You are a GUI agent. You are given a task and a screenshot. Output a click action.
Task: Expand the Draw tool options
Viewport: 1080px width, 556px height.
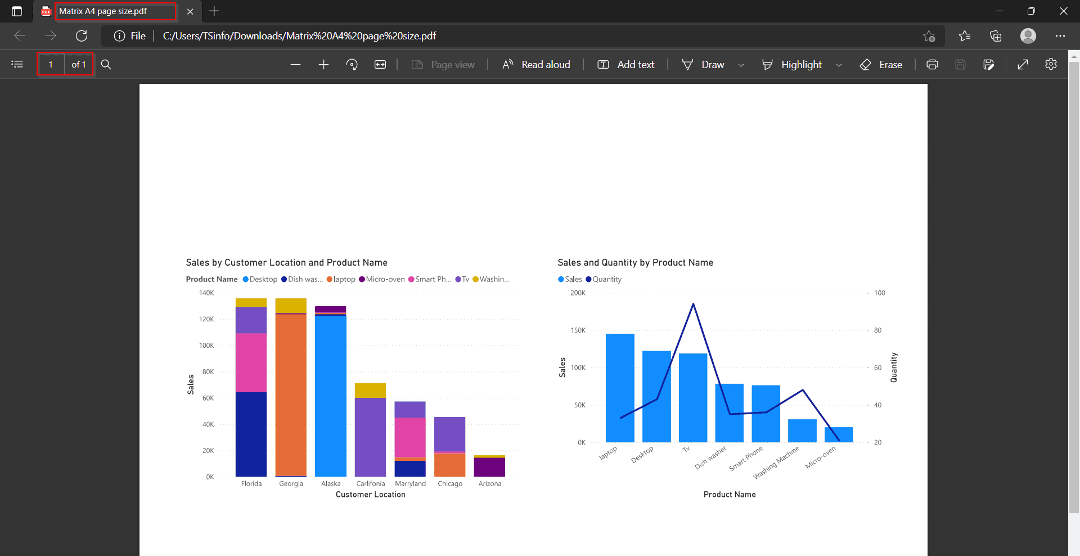741,64
